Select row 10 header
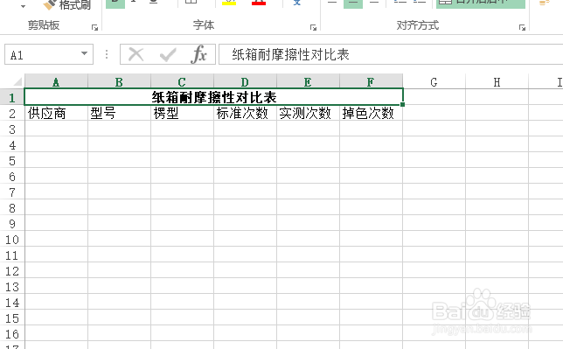Screen dimensions: 563x349 [x=12, y=240]
